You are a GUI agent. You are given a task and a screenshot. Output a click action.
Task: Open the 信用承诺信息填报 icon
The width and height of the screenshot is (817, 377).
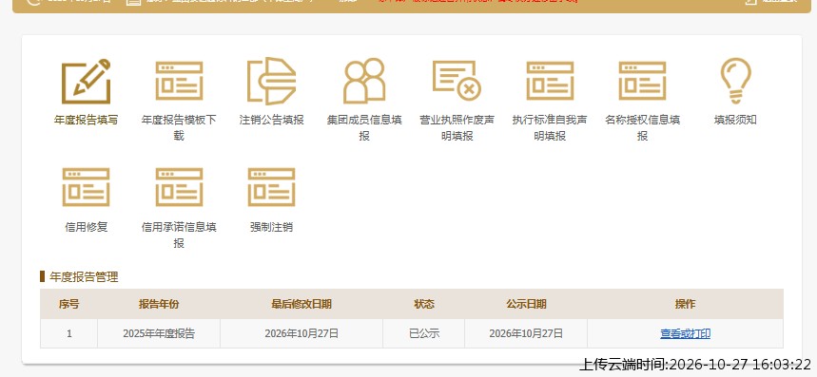click(x=179, y=187)
